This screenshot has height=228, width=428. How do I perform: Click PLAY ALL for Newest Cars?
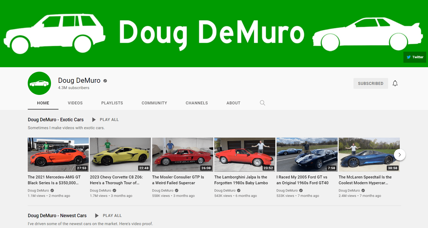112,216
